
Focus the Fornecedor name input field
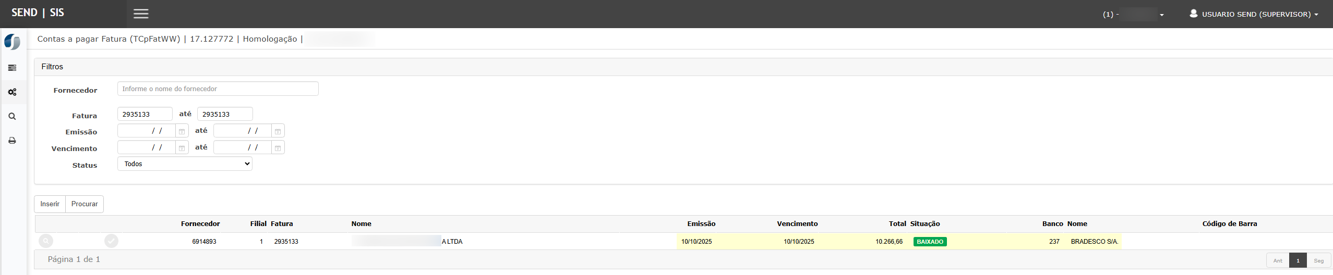(218, 89)
